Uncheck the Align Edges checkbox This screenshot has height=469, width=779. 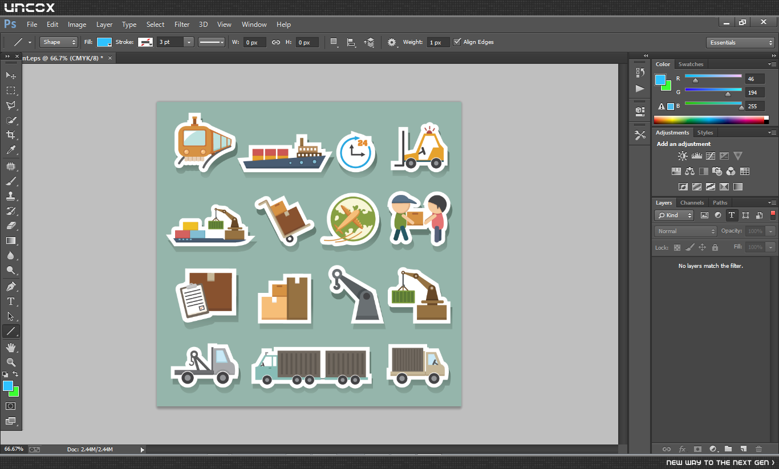pos(457,42)
